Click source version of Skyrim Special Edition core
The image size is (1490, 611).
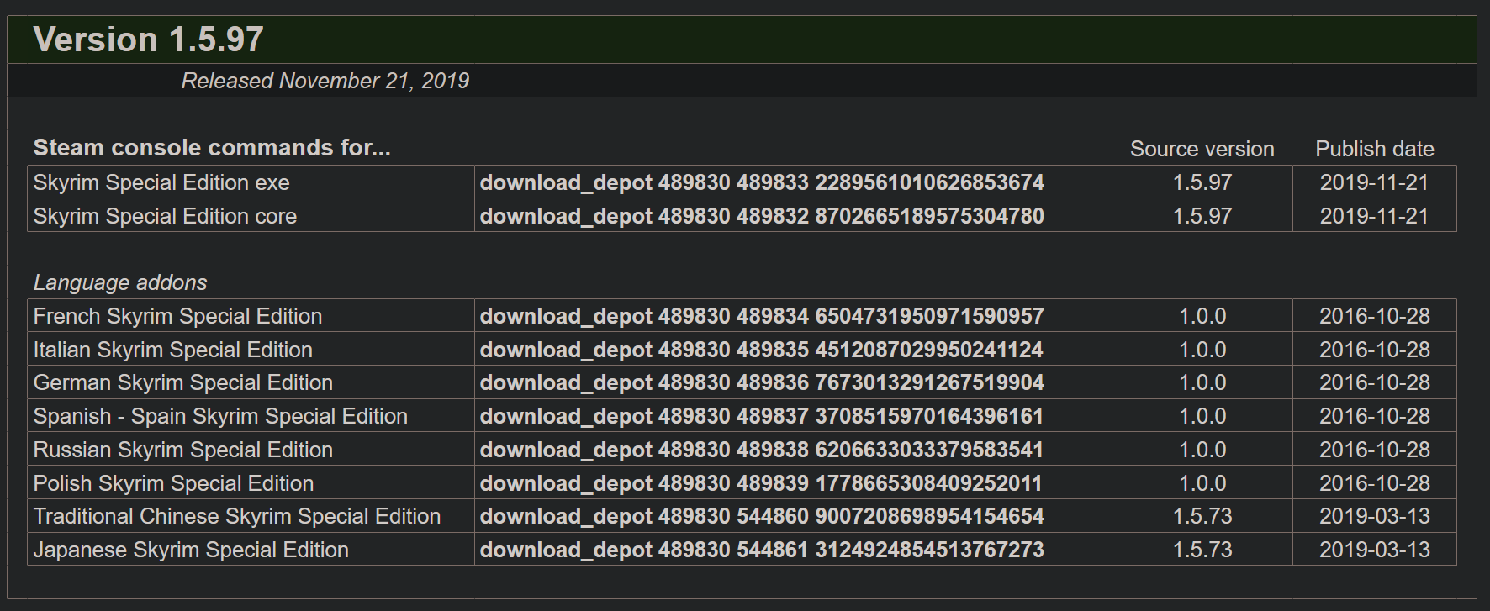[x=1202, y=216]
